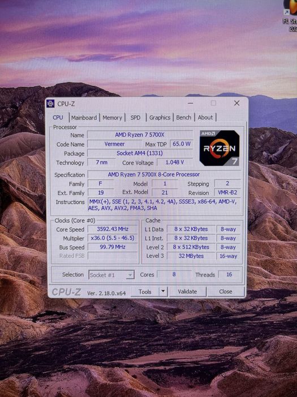Click the Multiplier value x36.0 (5.5 - 46.5)
The width and height of the screenshot is (297, 397).
113,238
